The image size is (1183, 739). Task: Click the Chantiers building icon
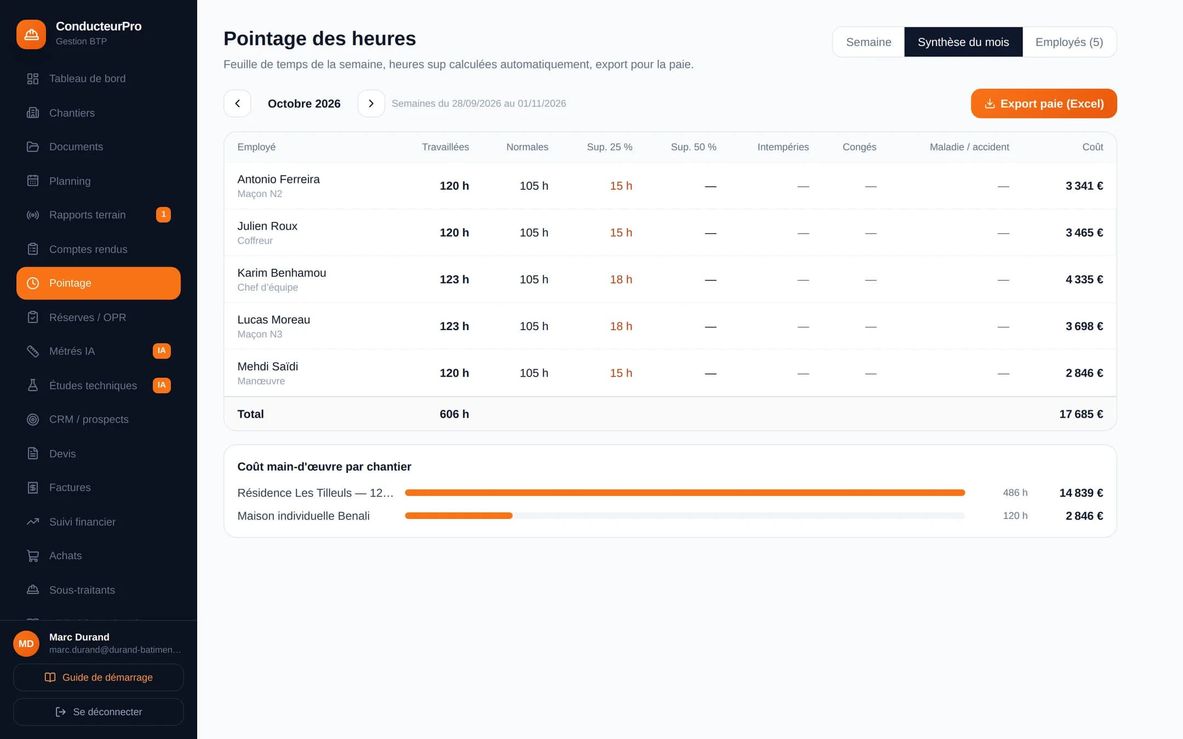point(33,113)
